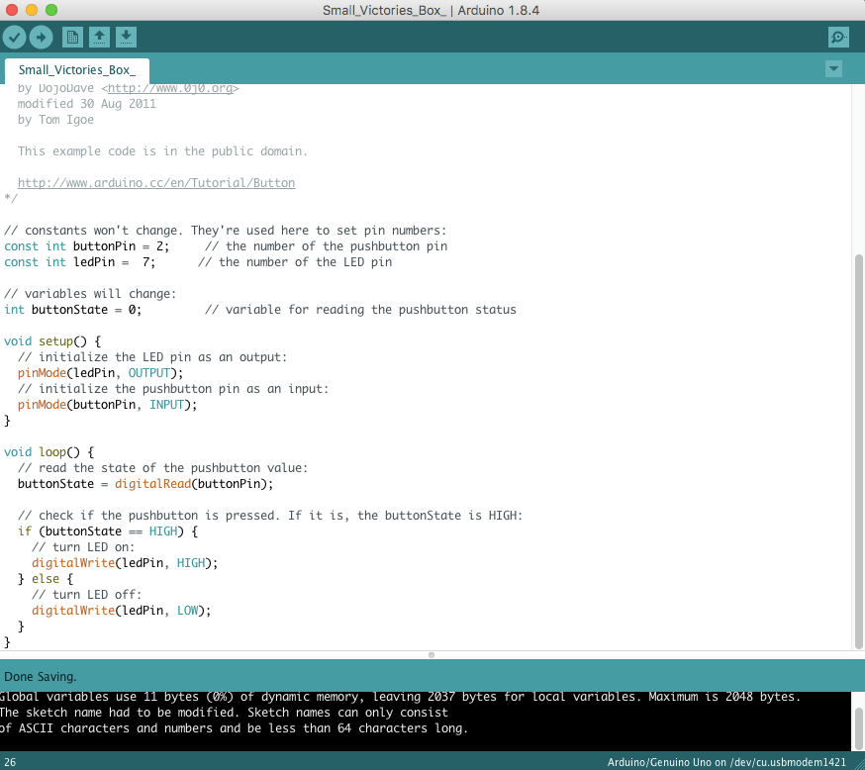
Task: Click the Verify sketch icon
Action: point(14,37)
